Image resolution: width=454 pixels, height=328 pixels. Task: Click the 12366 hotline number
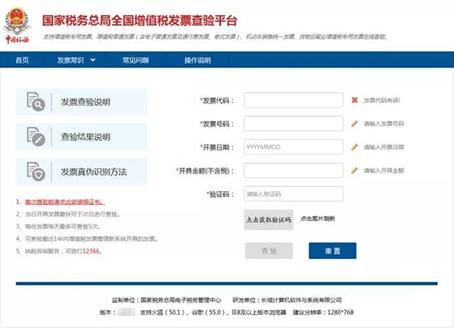(x=92, y=251)
